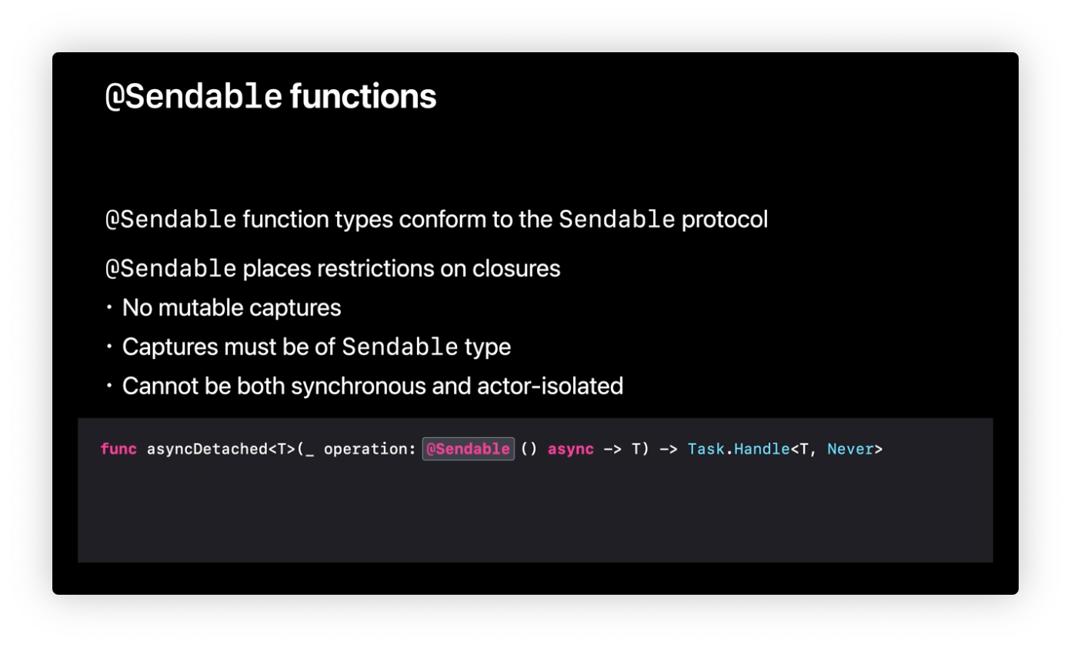Click '@Sendable' at start of first sentence
The image size is (1071, 647).
point(171,220)
